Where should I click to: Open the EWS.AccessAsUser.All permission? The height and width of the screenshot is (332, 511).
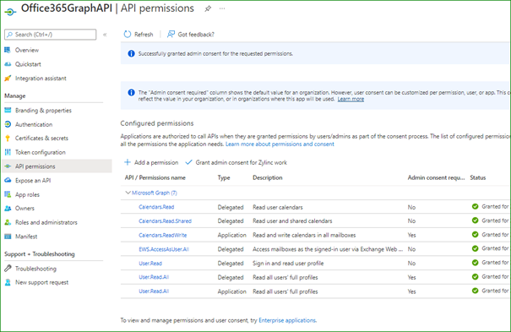(164, 249)
